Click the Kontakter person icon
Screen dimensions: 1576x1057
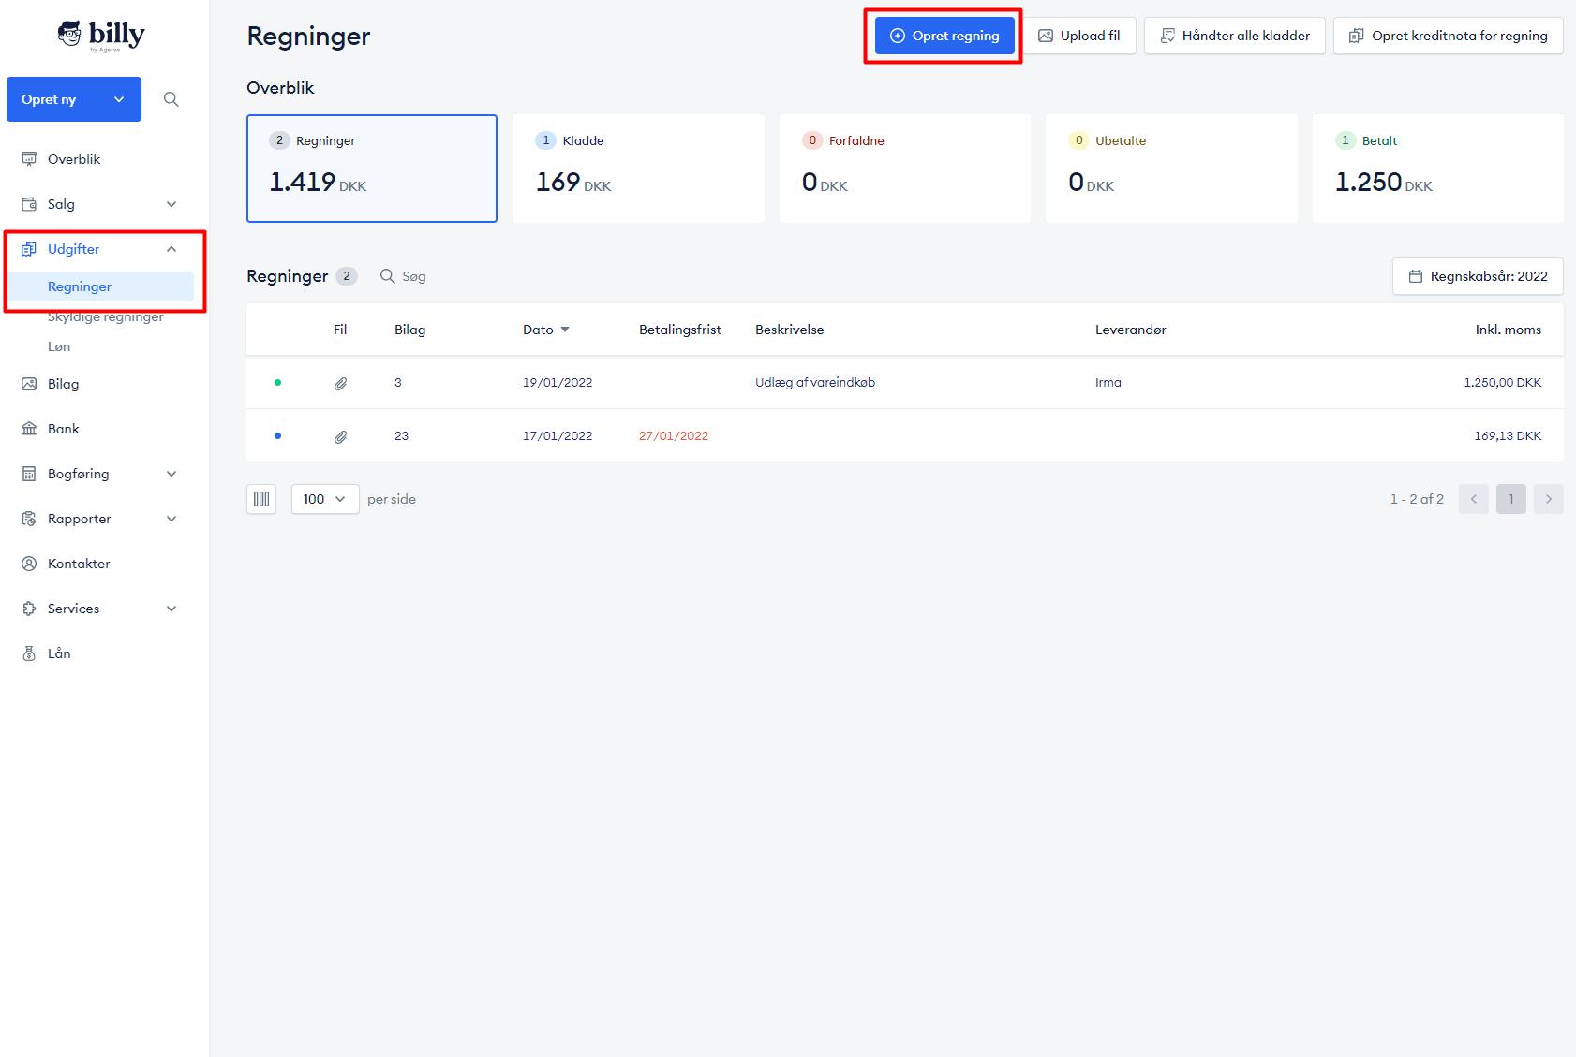29,564
